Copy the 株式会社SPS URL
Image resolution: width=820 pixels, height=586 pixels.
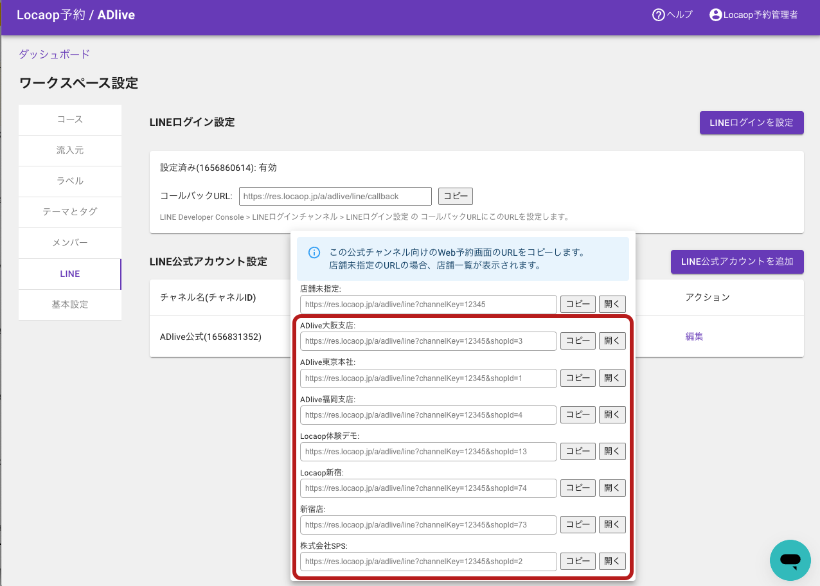click(578, 562)
